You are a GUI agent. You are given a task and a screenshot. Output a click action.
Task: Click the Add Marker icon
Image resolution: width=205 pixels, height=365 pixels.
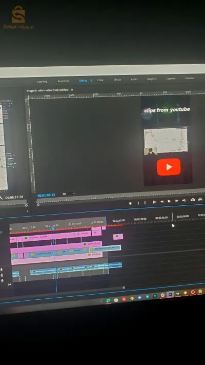130,203
